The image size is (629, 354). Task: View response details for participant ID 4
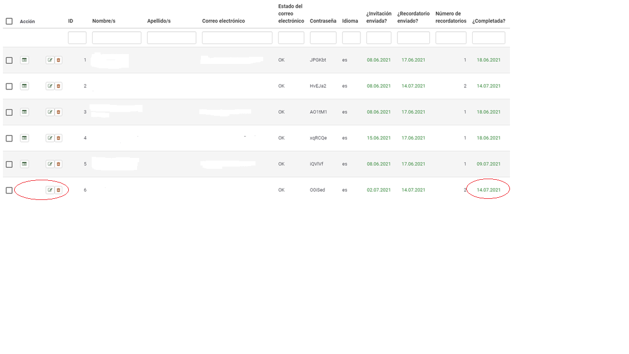25,138
